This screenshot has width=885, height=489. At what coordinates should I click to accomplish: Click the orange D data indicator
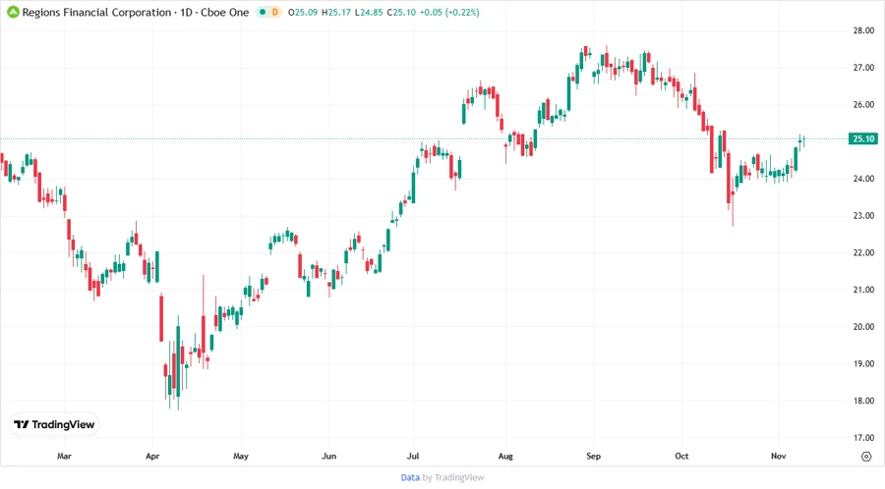275,12
